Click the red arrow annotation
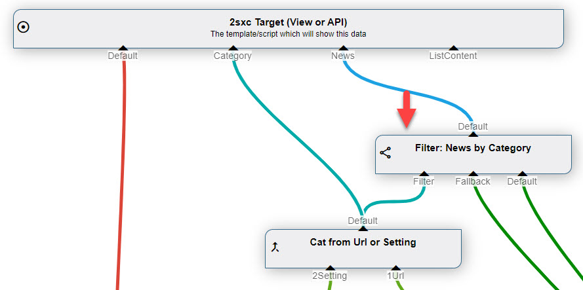 [407, 109]
